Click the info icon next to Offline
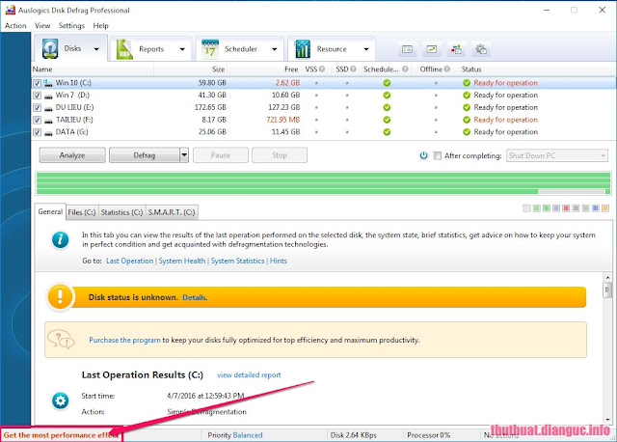Image resolution: width=617 pixels, height=442 pixels. 447,69
